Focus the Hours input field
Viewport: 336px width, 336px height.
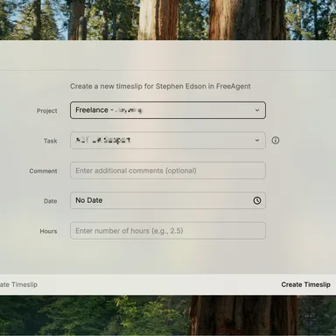168,231
